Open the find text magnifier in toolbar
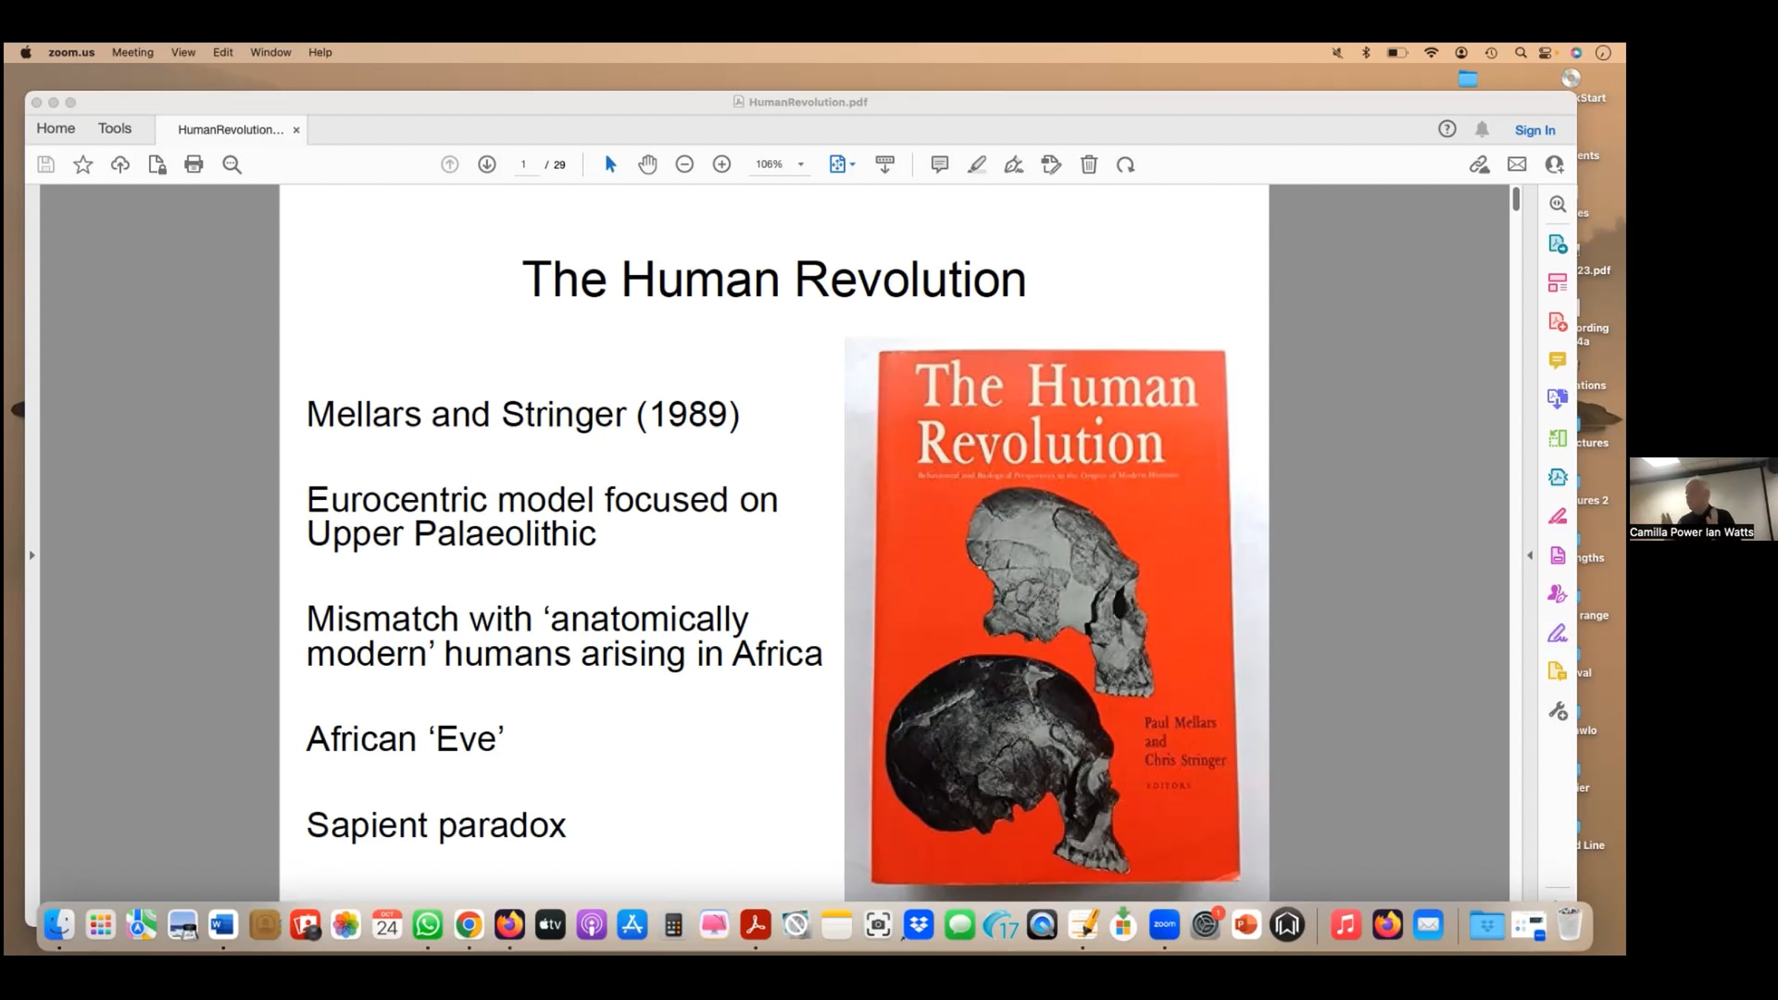This screenshot has width=1778, height=1000. pos(232,164)
